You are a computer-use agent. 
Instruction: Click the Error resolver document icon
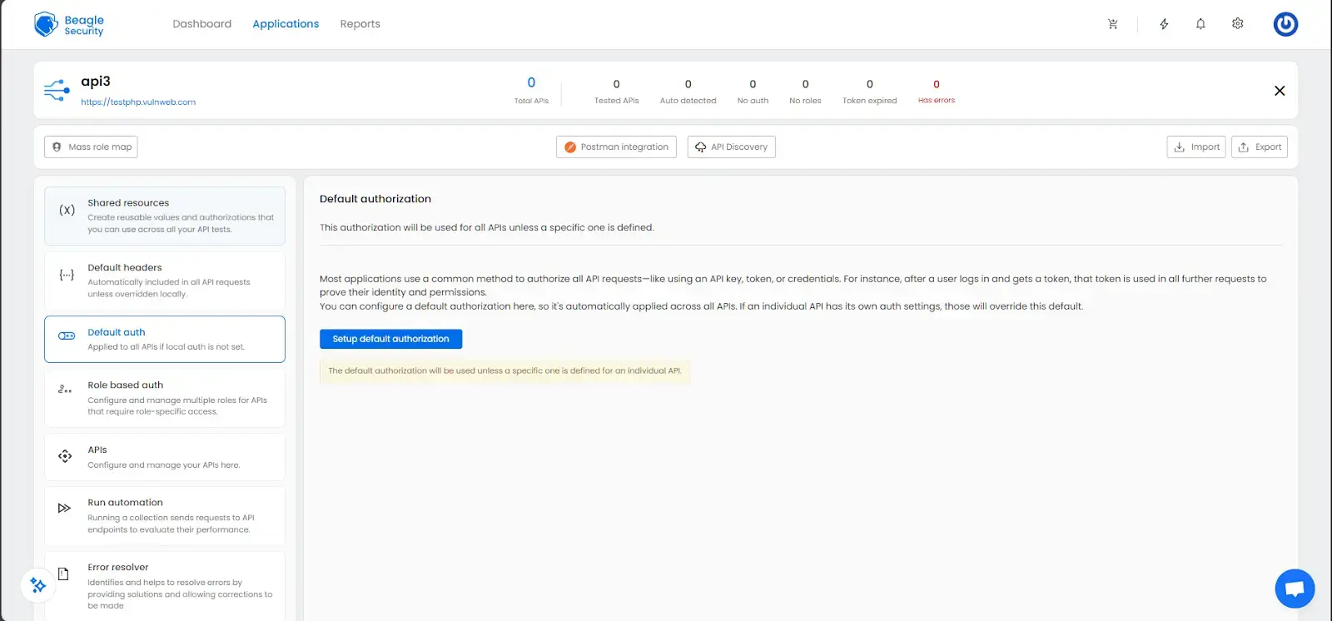click(x=63, y=574)
